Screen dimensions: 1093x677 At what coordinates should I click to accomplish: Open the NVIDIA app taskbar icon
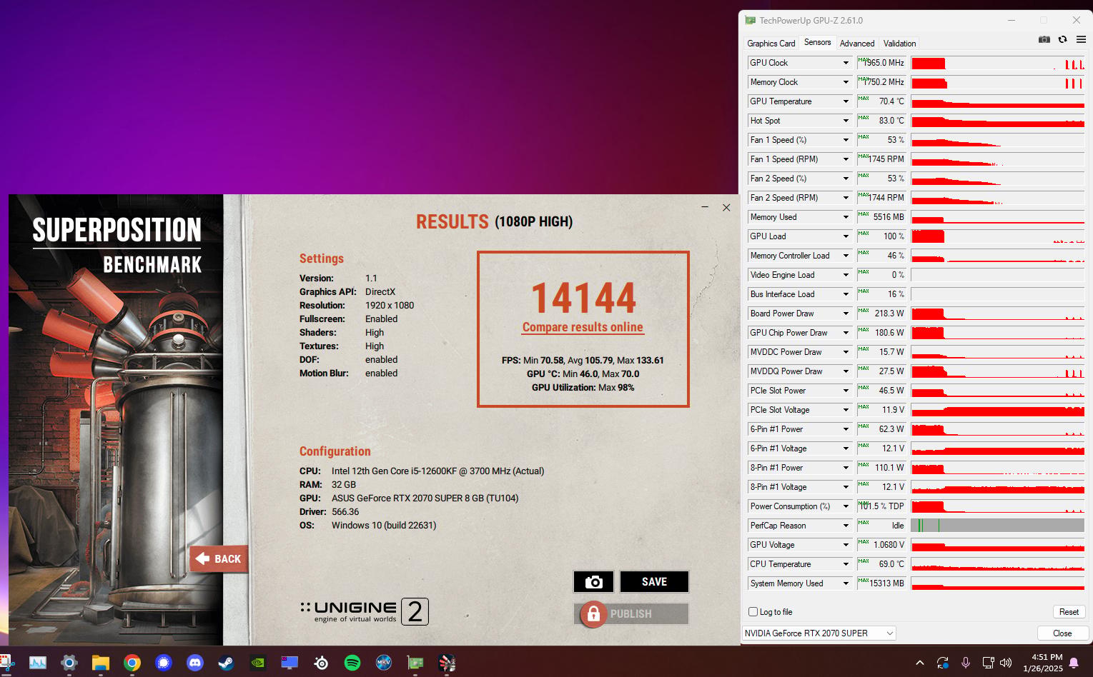pos(257,663)
